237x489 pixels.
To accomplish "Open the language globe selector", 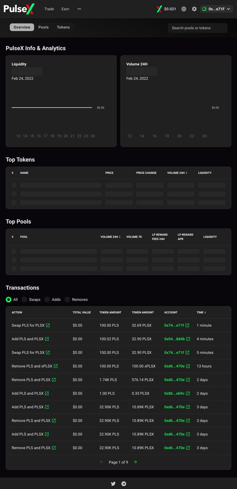I will click(184, 9).
